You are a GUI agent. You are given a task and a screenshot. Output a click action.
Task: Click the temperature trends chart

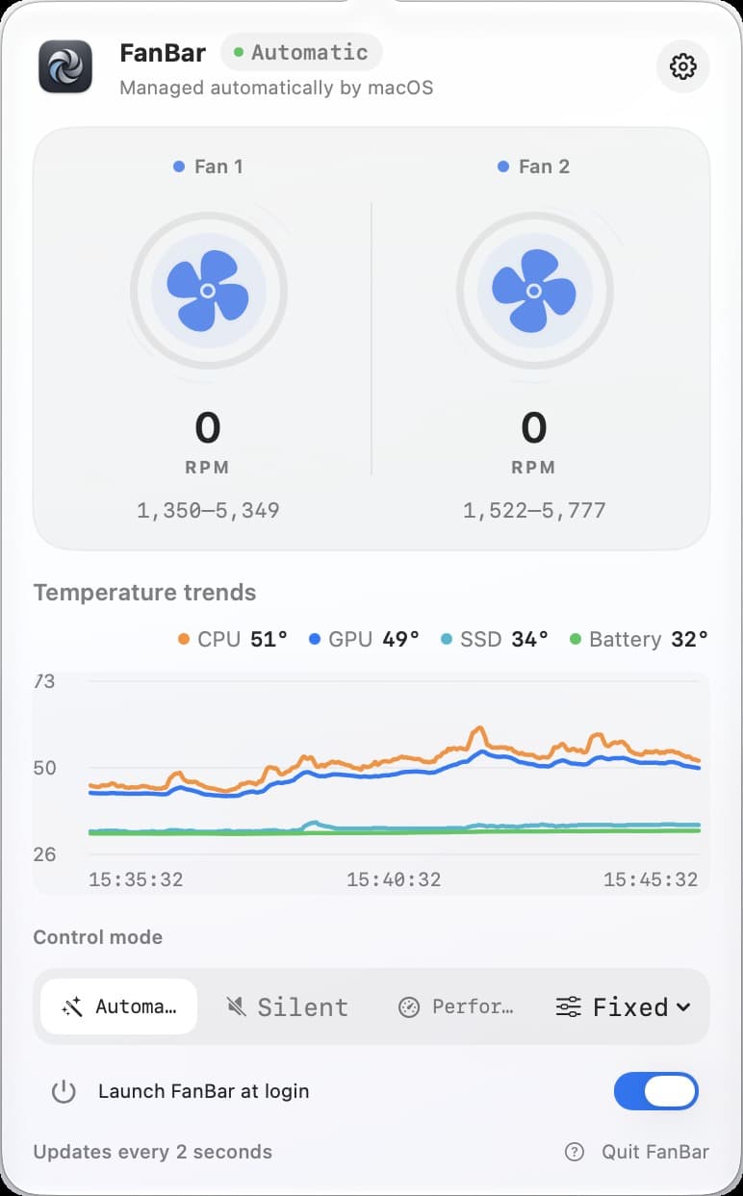(x=371, y=782)
